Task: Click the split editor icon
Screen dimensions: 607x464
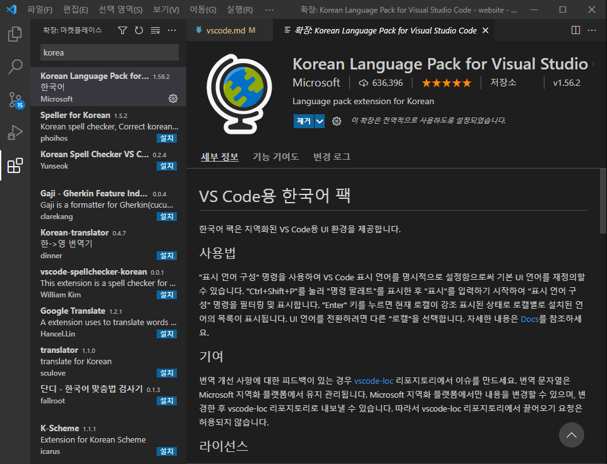Action: 575,30
